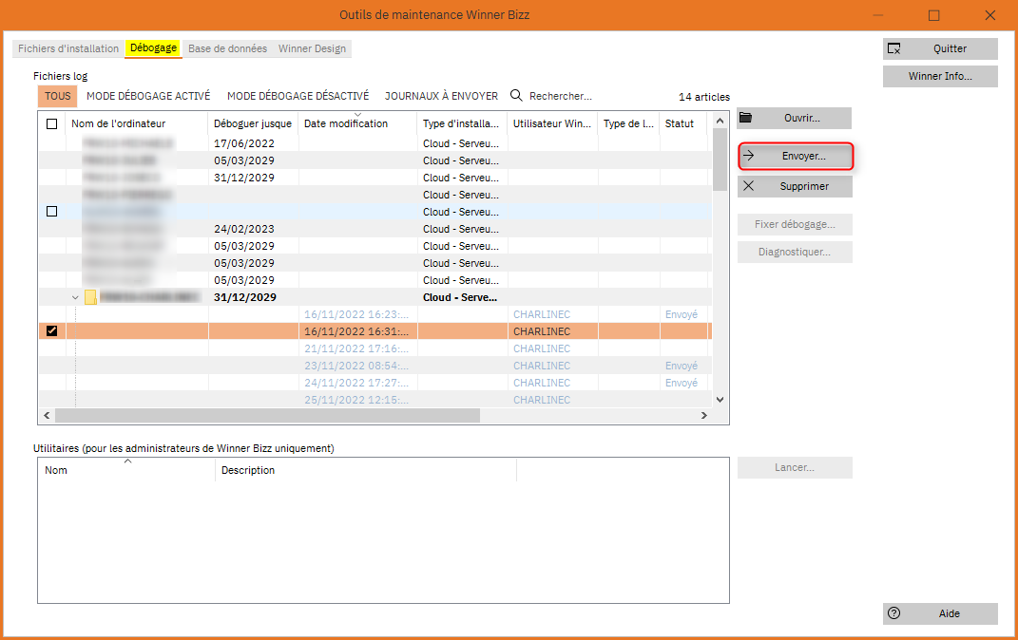Click the Envoyer... button
Image resolution: width=1018 pixels, height=640 pixels.
[x=796, y=157]
